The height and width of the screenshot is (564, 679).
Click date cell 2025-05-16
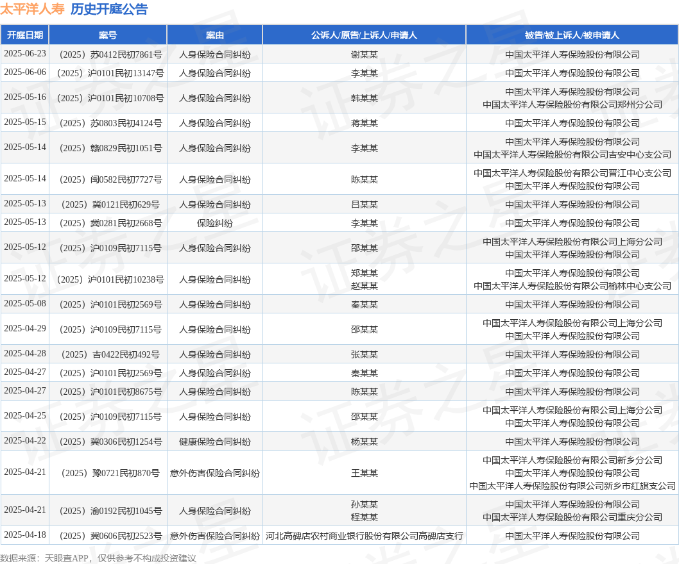point(24,97)
